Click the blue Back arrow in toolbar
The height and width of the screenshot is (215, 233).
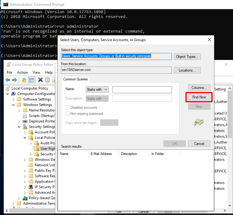coord(8,80)
